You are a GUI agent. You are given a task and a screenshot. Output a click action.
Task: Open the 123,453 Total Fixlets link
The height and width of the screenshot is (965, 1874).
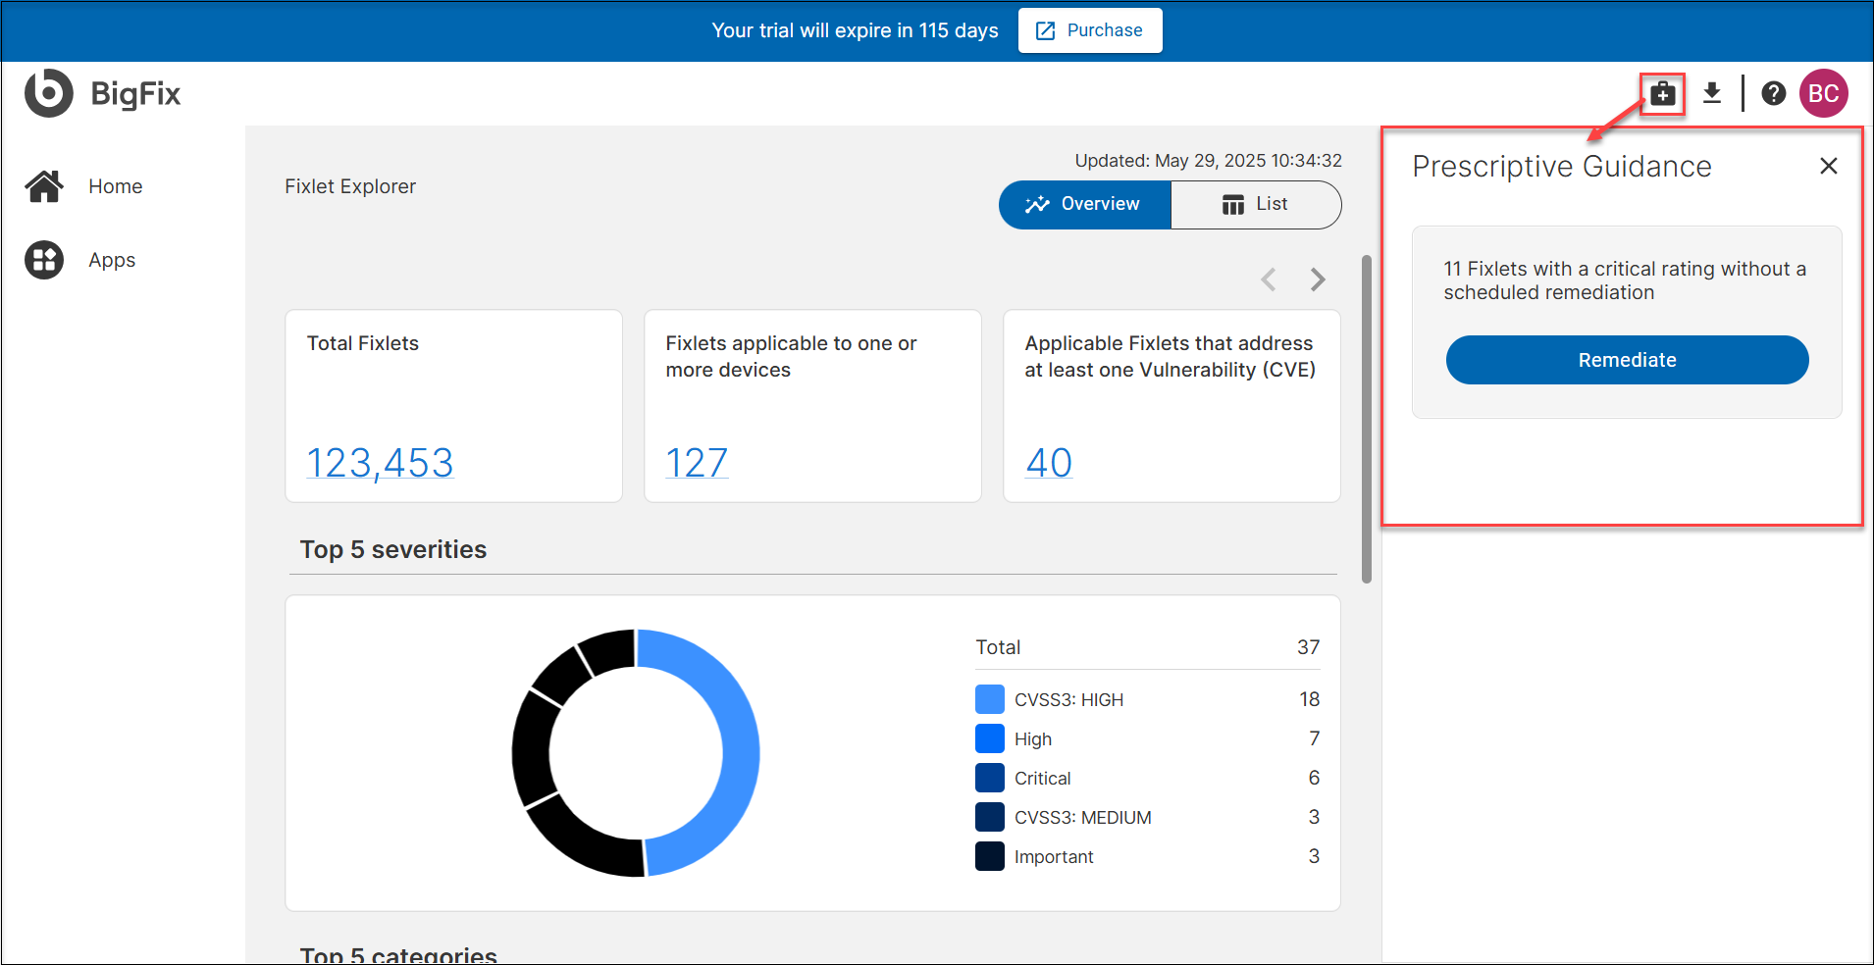click(380, 462)
